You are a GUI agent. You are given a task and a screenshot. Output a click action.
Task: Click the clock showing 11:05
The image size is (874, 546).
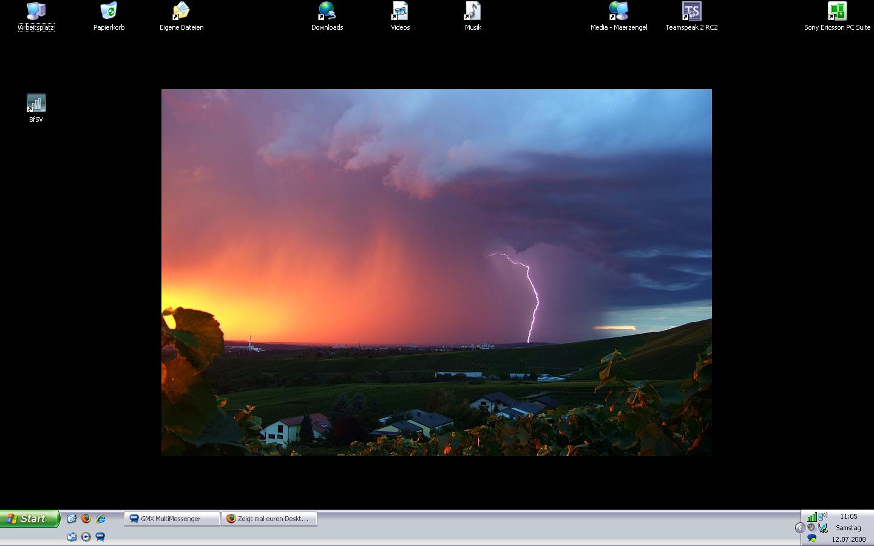click(x=849, y=516)
